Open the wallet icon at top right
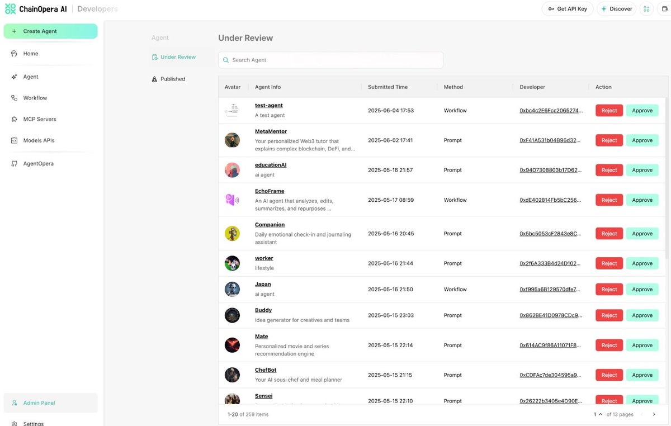The image size is (671, 426). point(665,9)
